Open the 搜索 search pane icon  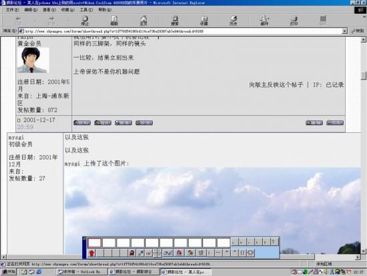(x=175, y=21)
